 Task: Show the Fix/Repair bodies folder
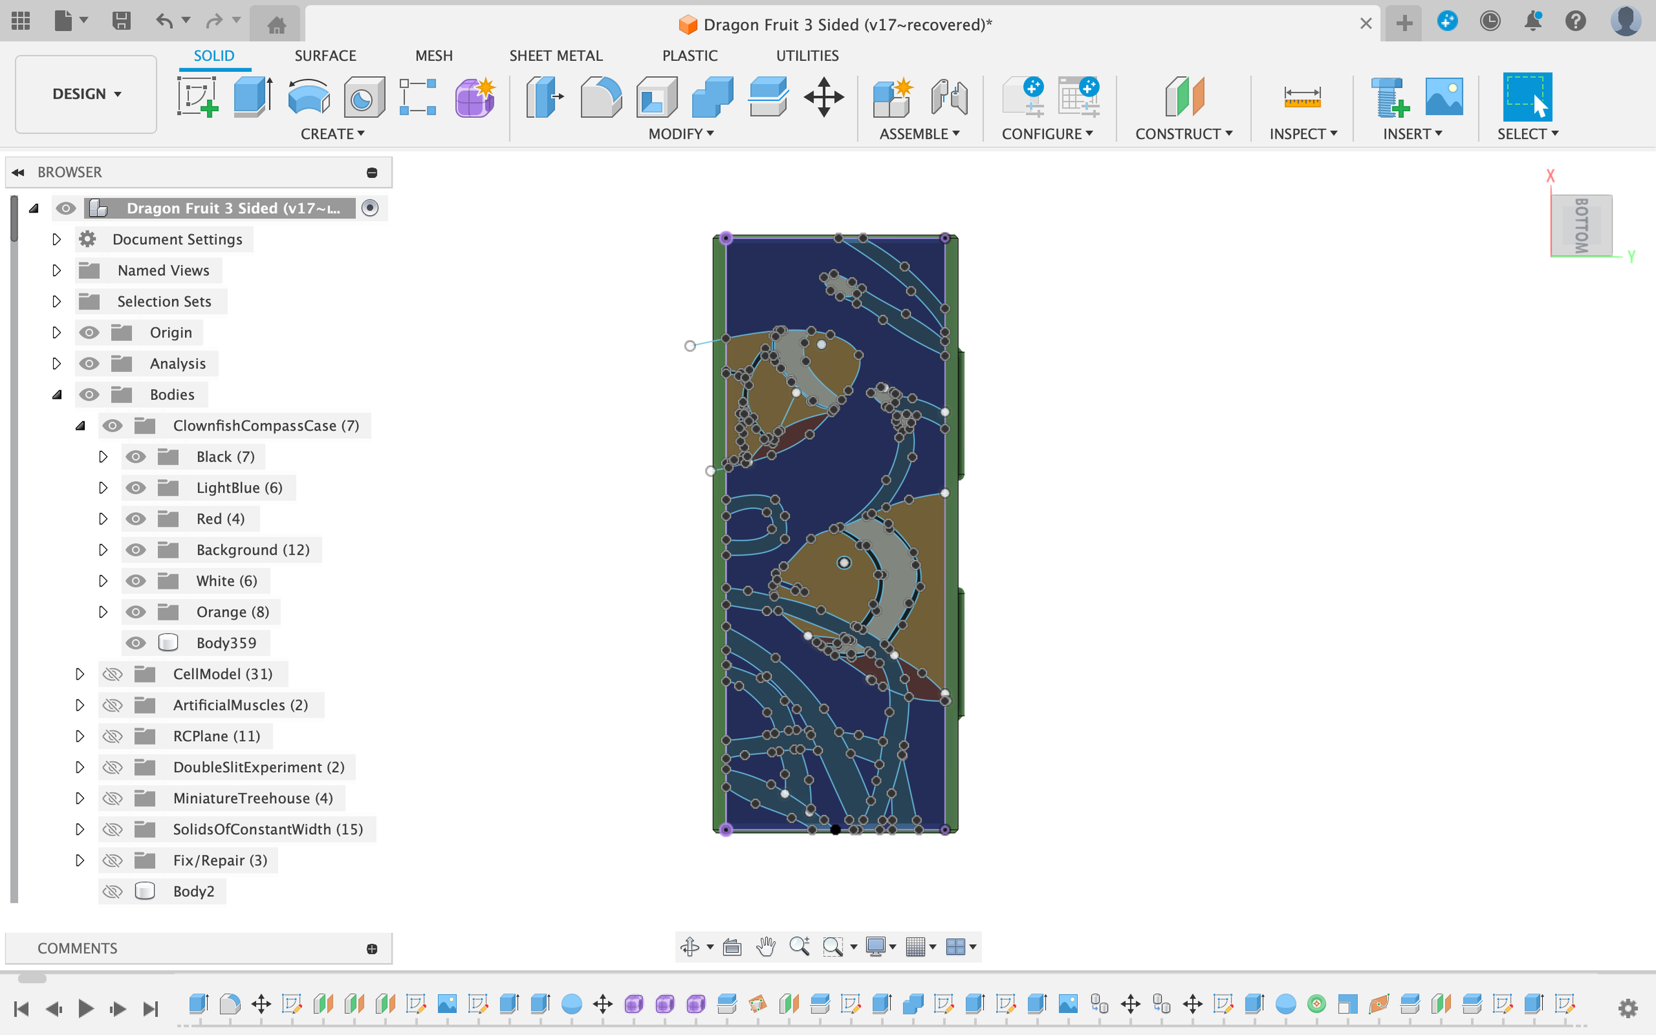[112, 860]
